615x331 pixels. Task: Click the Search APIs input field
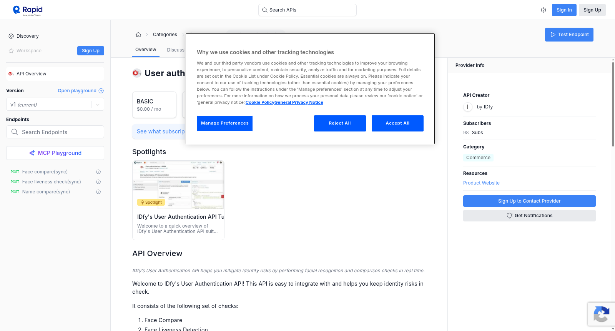[307, 10]
